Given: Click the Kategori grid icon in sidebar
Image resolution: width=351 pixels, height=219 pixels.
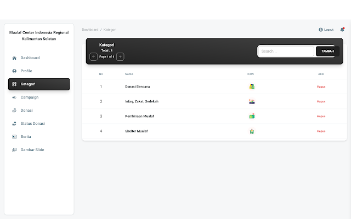Looking at the screenshot, I should pos(14,84).
